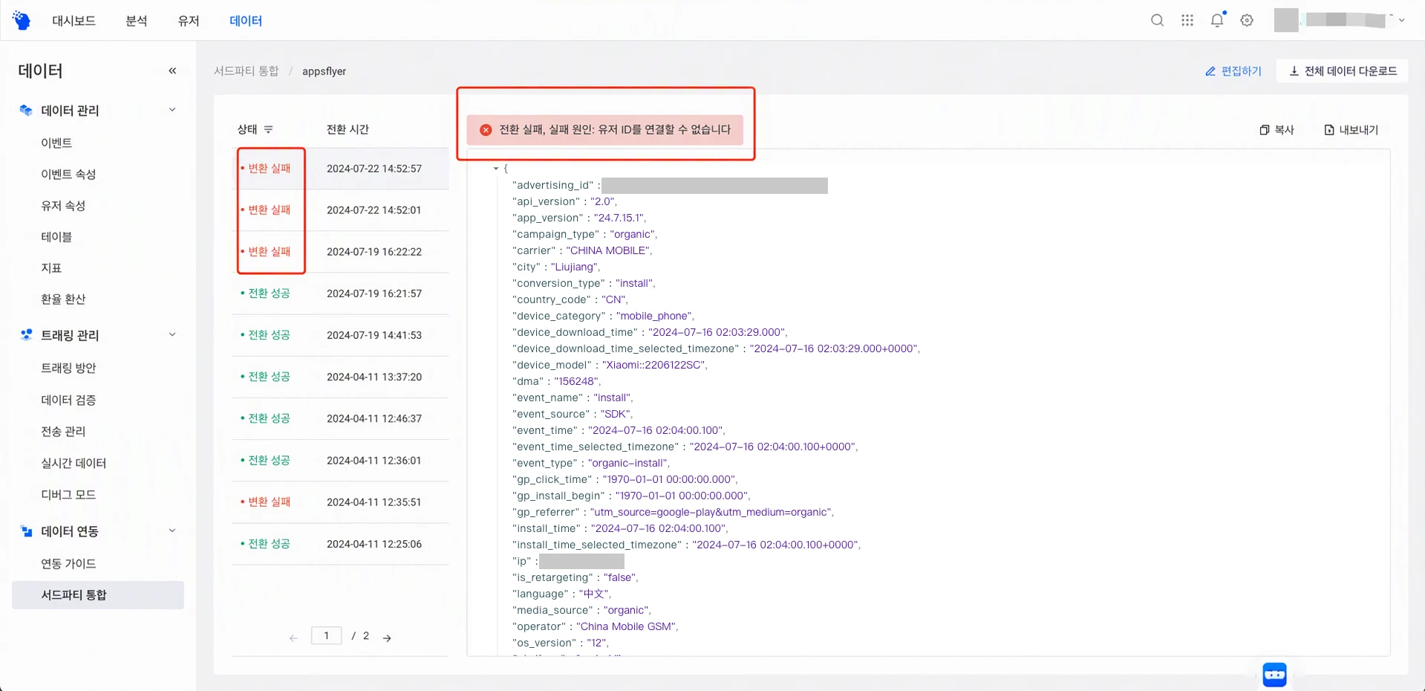Open the 대시보드 tab
This screenshot has height=691, width=1425.
click(x=74, y=21)
